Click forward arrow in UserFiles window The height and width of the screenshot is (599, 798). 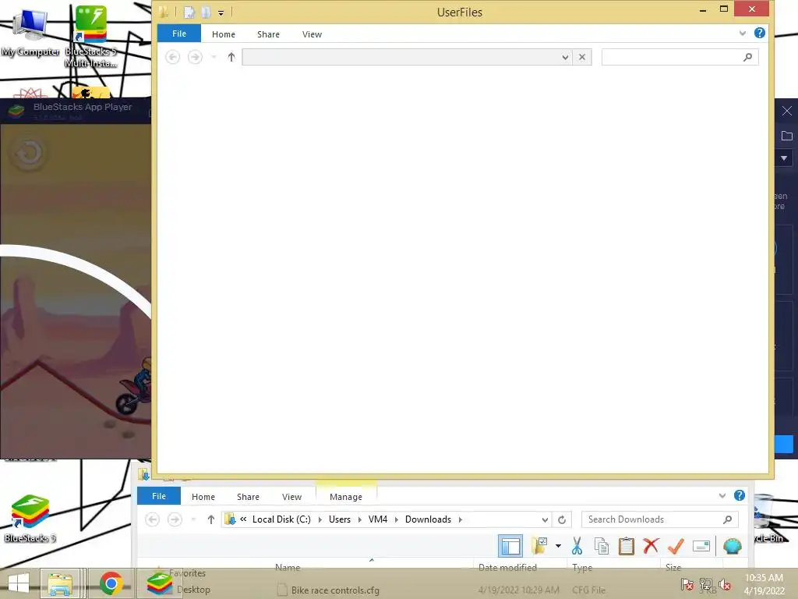[x=195, y=57]
